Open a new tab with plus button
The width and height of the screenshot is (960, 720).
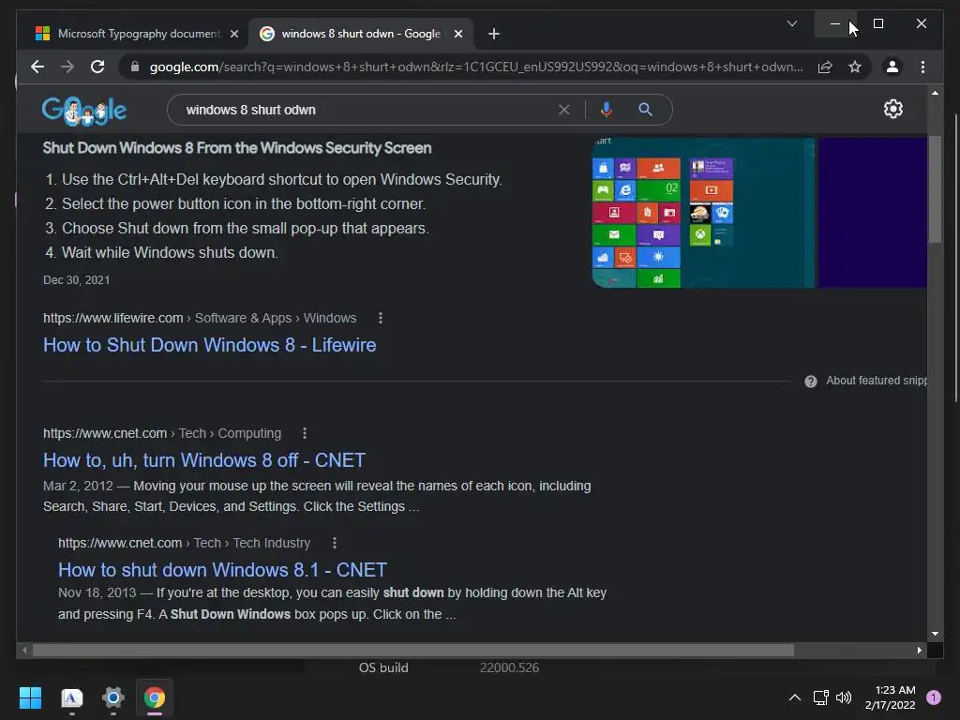(x=494, y=34)
